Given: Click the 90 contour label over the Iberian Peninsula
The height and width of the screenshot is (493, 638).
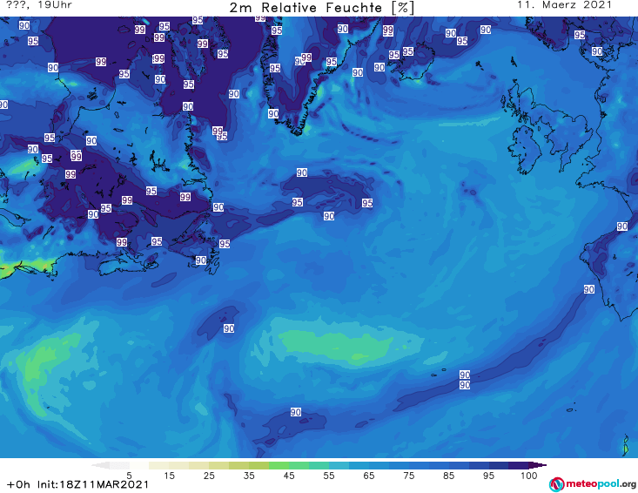Looking at the screenshot, I should click(622, 226).
